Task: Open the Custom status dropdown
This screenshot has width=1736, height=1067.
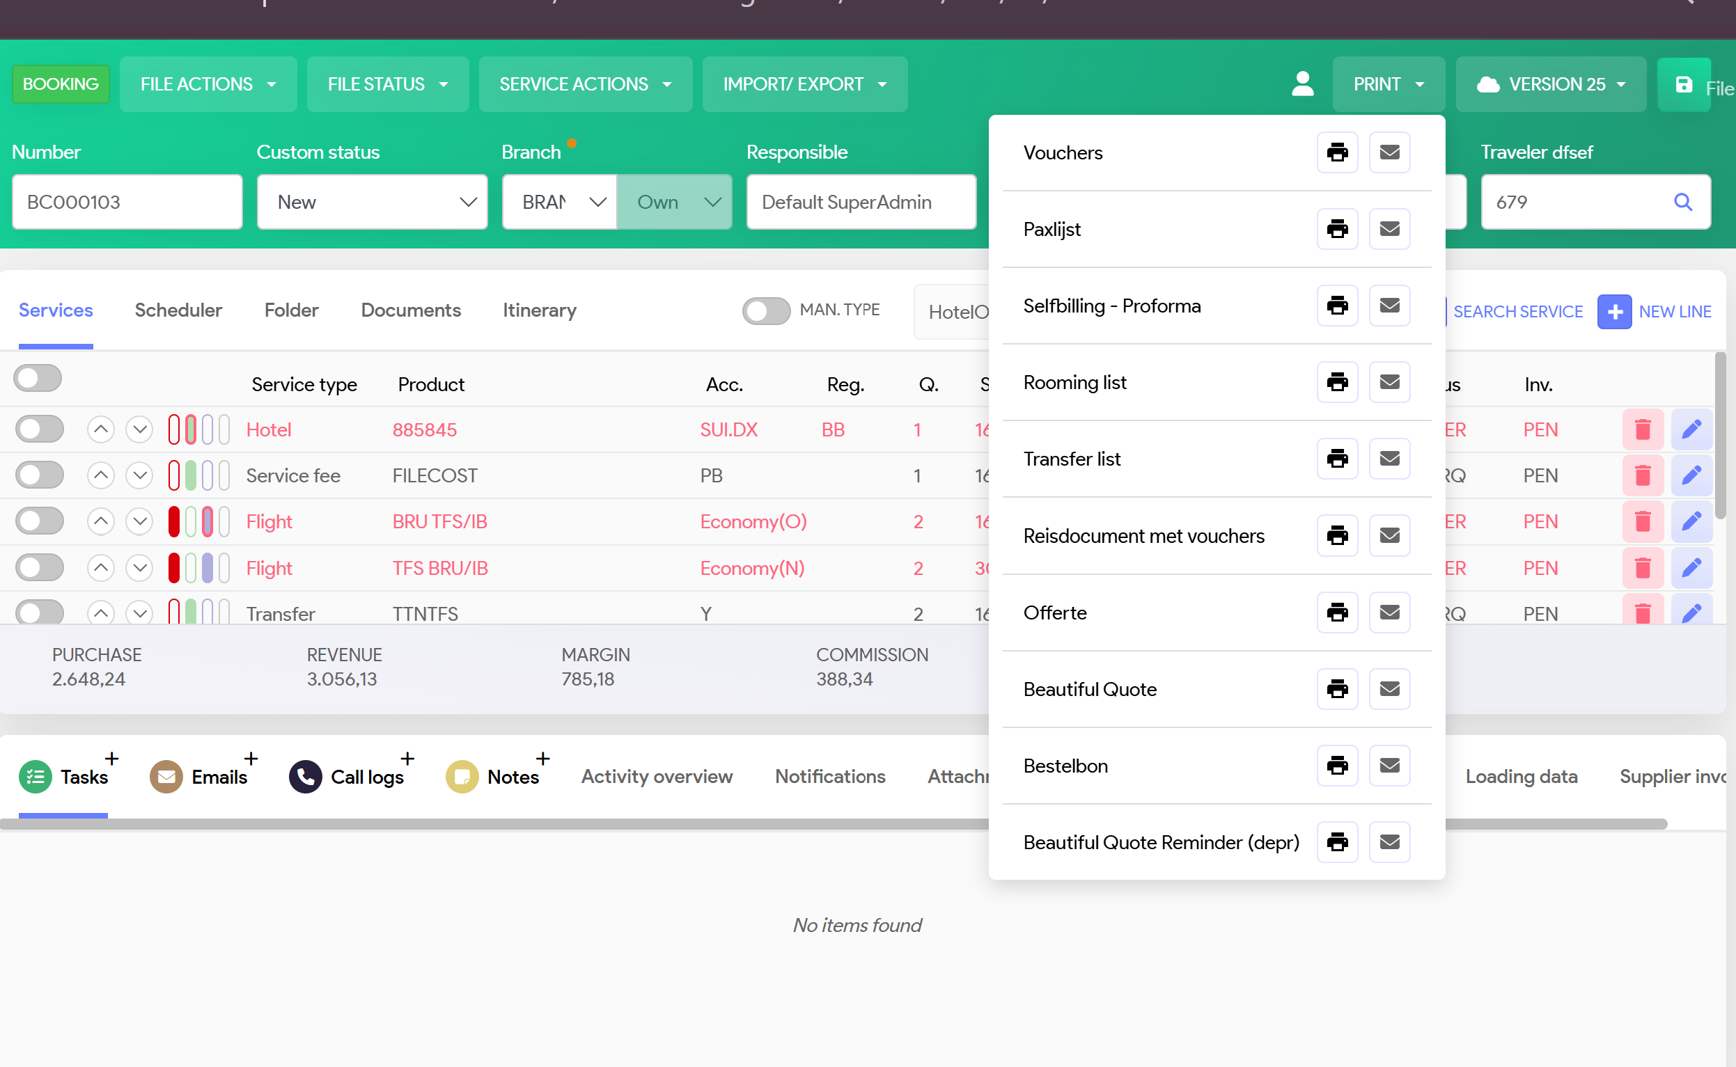Action: pos(372,203)
